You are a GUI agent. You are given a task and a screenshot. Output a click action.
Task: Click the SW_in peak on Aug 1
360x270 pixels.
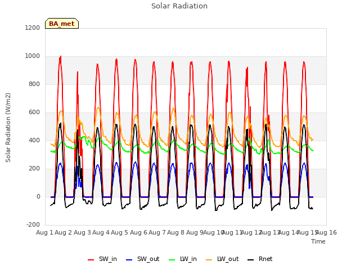[61, 56]
